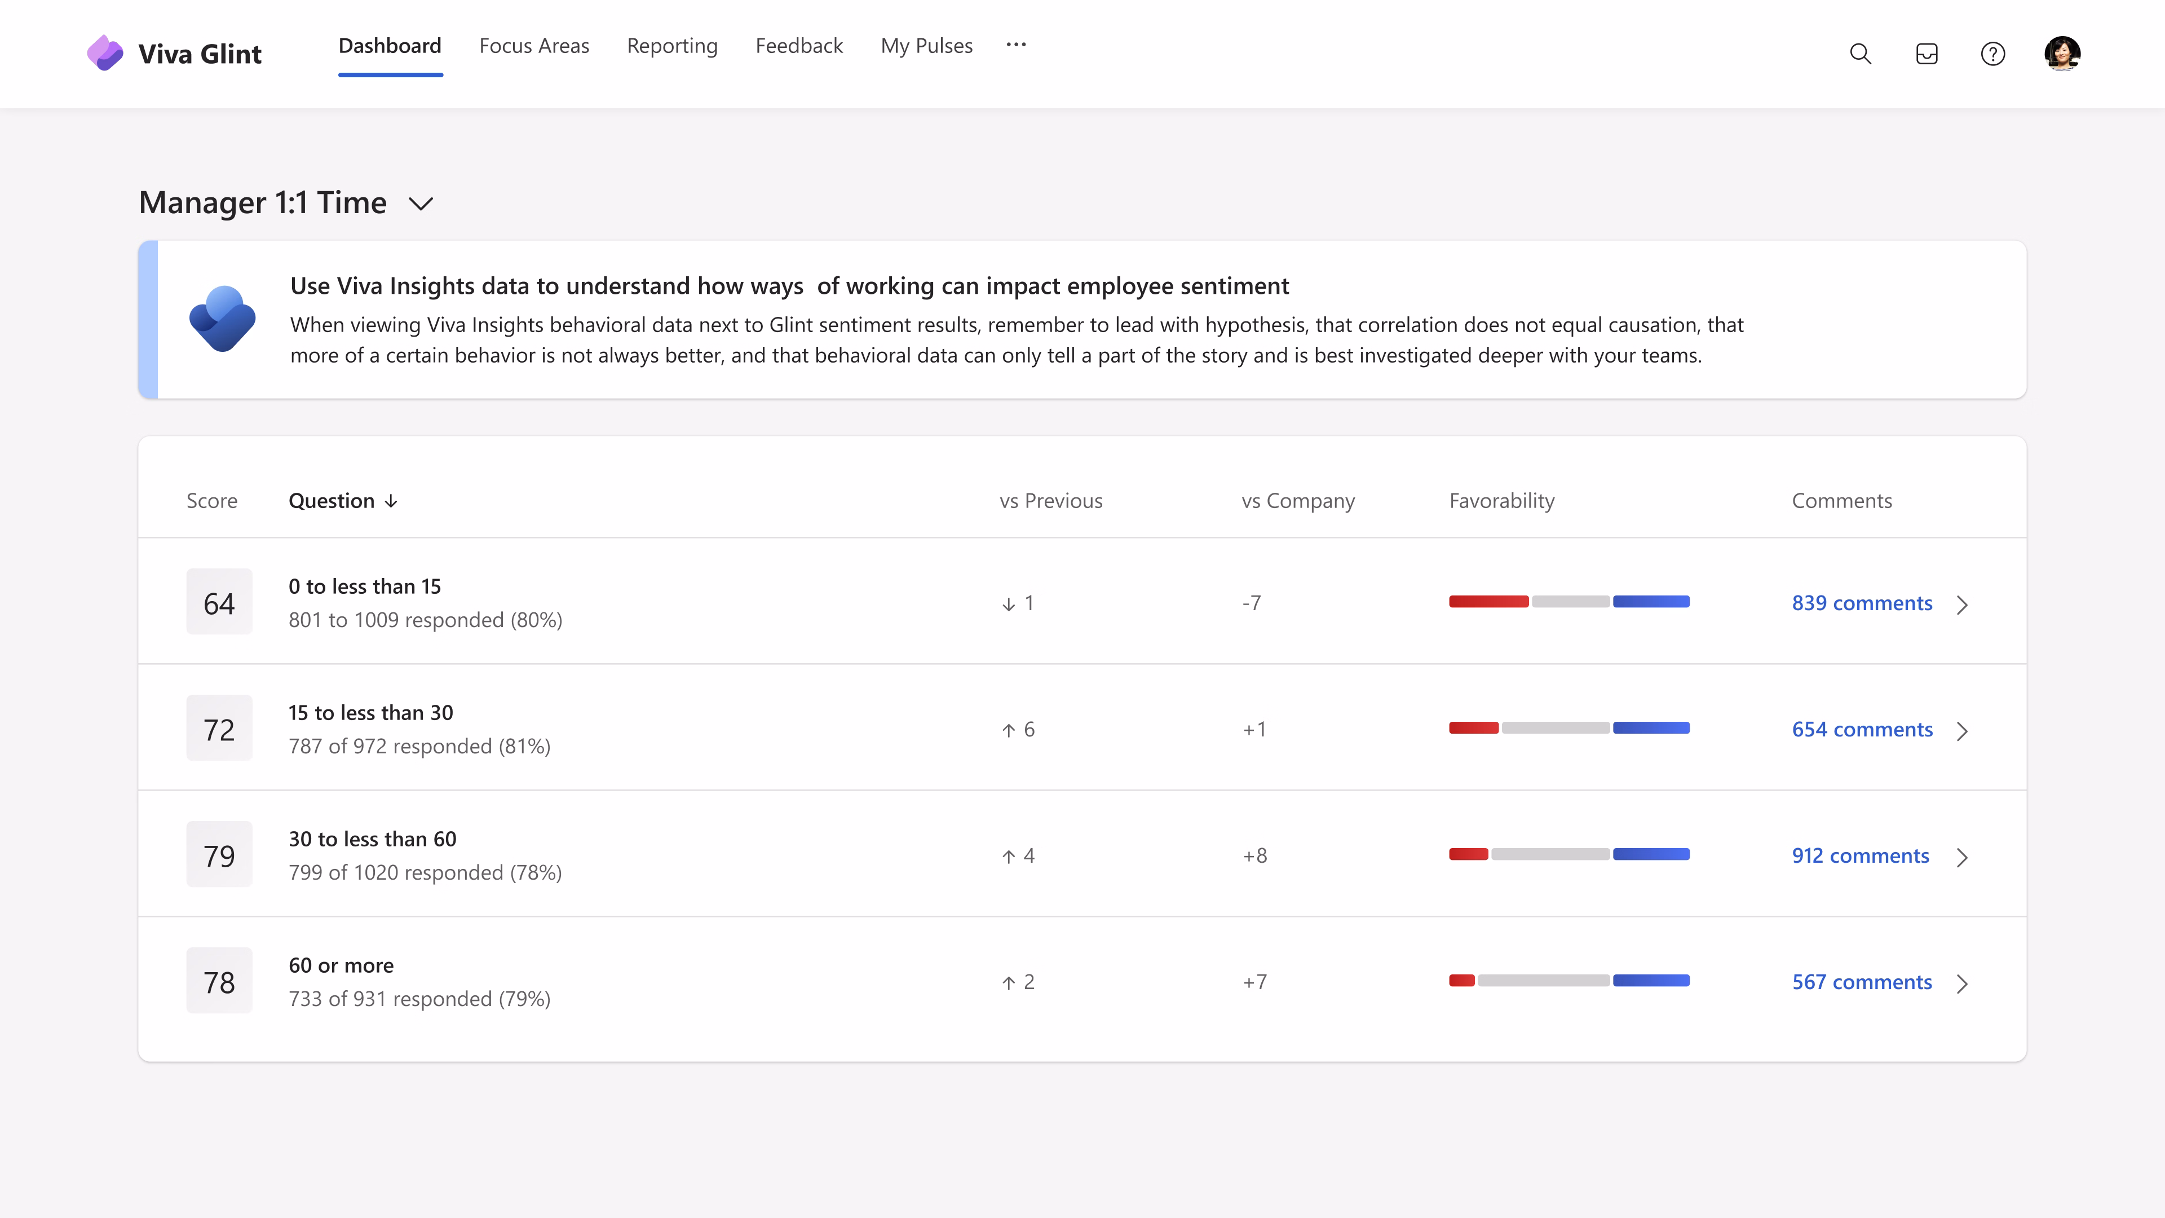Click the "60 or more" question text
This screenshot has height=1218, width=2165.
pos(341,965)
